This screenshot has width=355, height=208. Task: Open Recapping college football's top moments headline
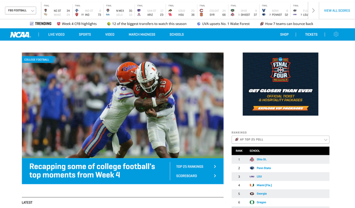pyautogui.click(x=92, y=171)
